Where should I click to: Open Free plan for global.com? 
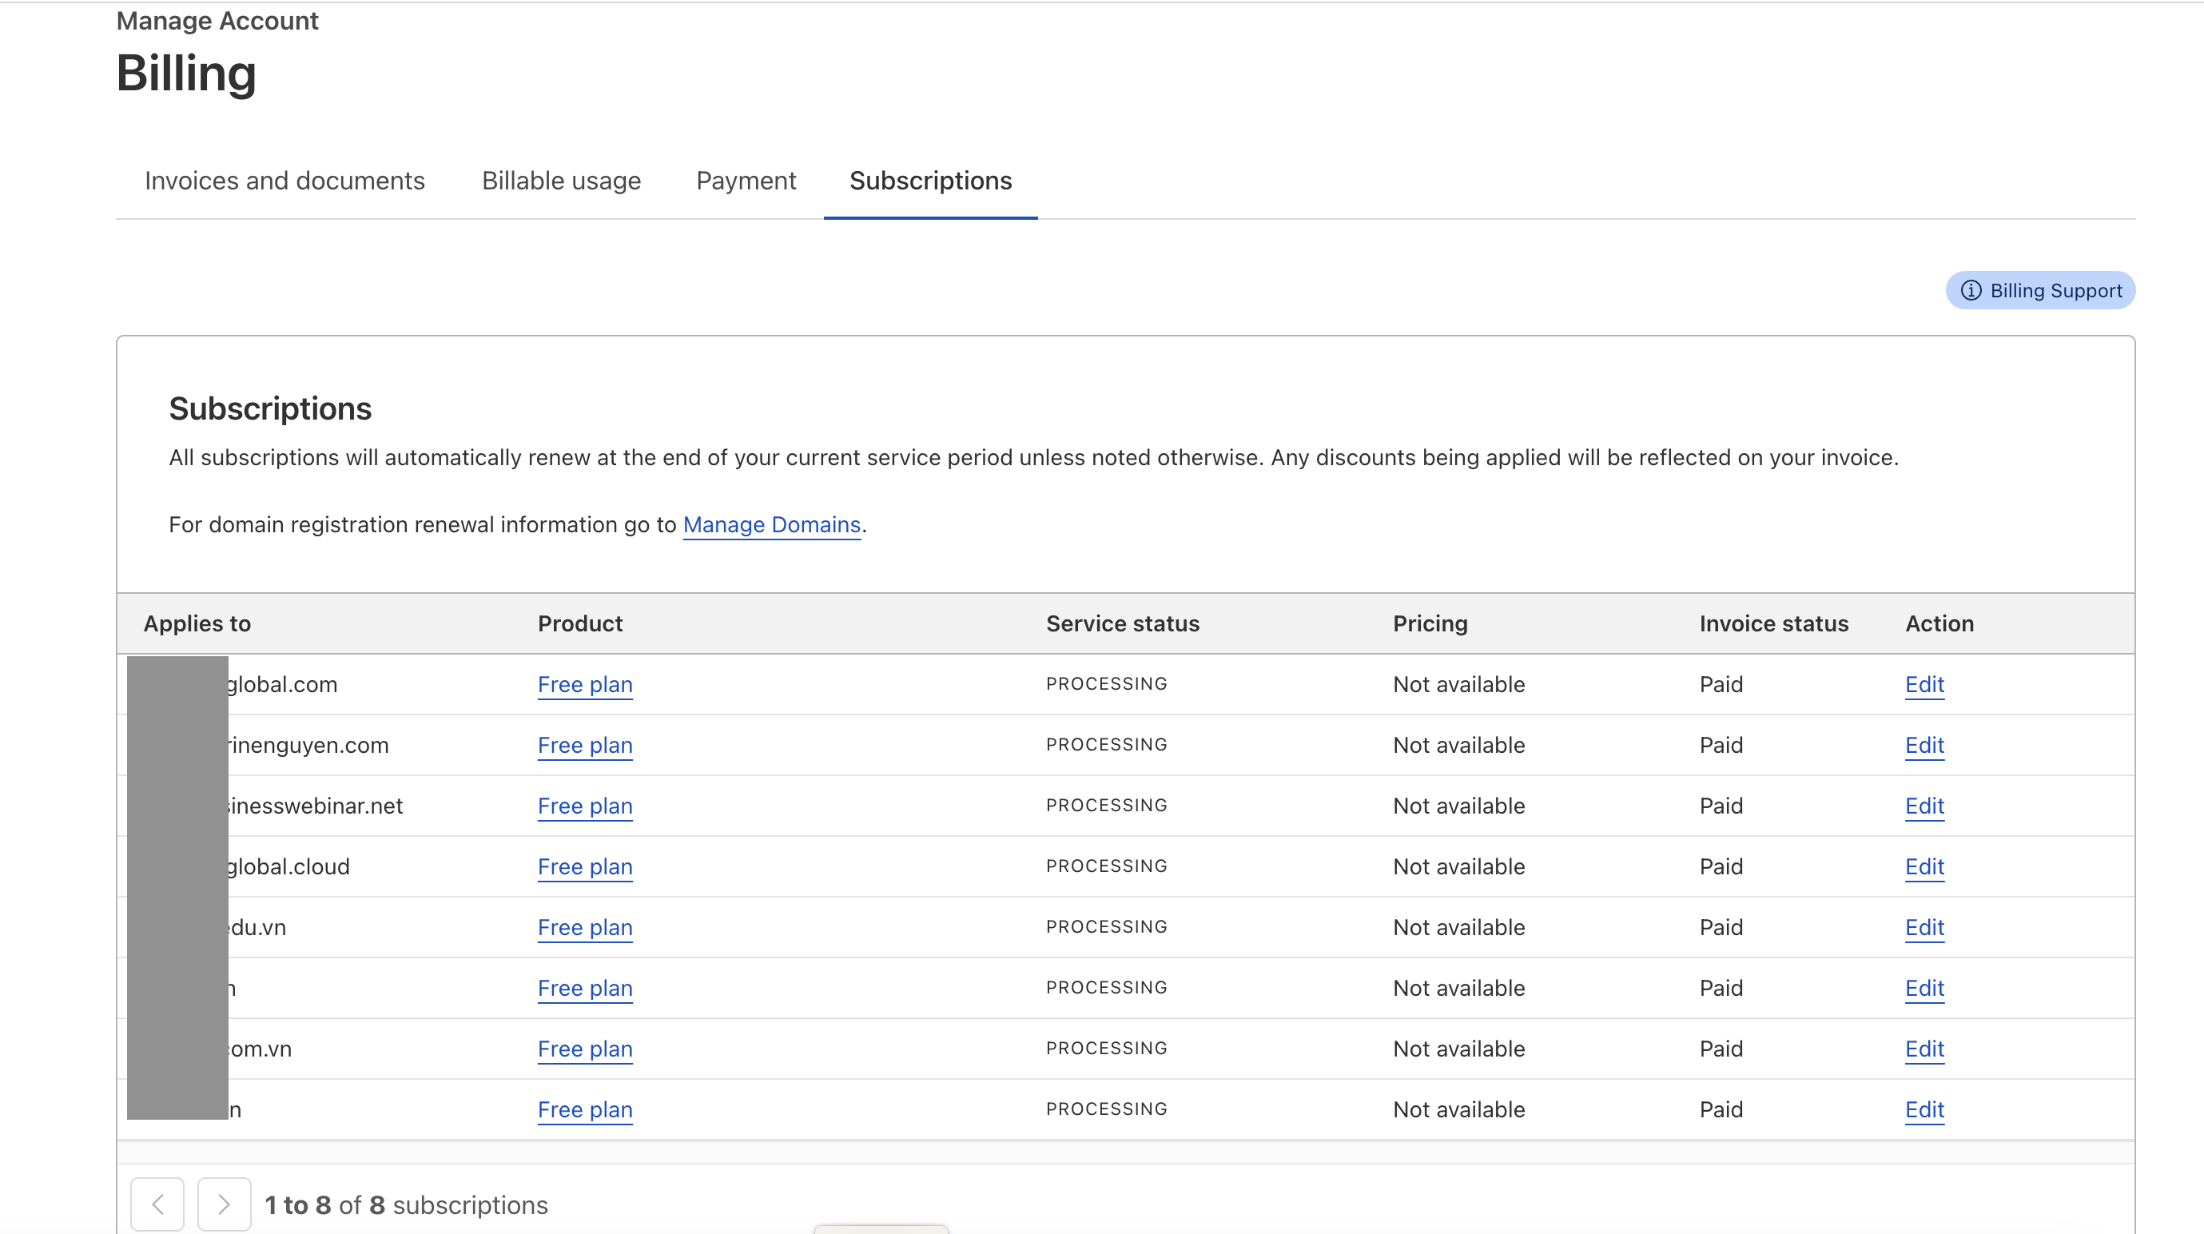[x=584, y=685]
